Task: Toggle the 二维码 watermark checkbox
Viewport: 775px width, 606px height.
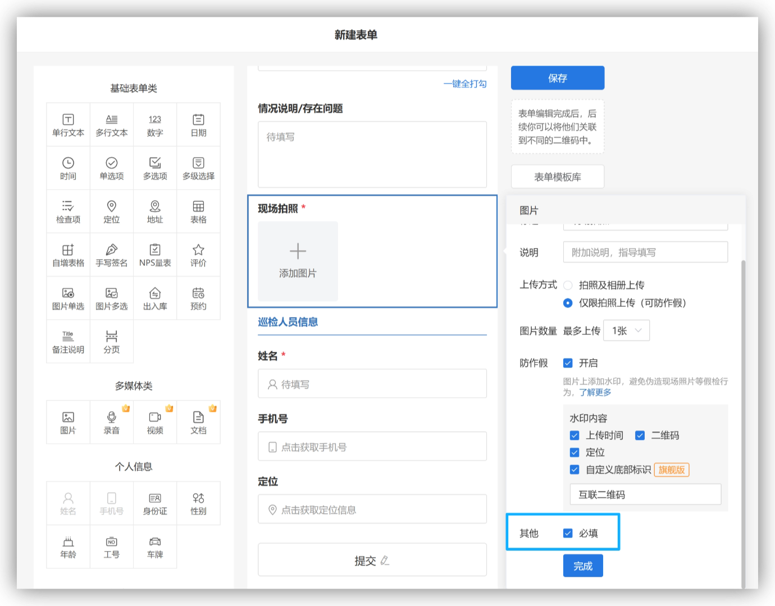Action: pos(640,435)
